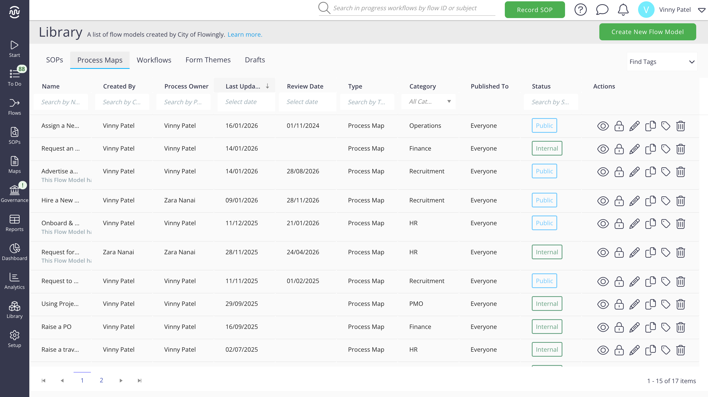Click the notifications bell icon
Image resolution: width=708 pixels, height=397 pixels.
(623, 10)
